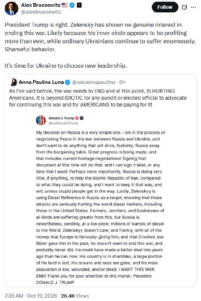Click Alex Bruesewitz's profile avatar
The image size is (201, 301).
click(12, 8)
